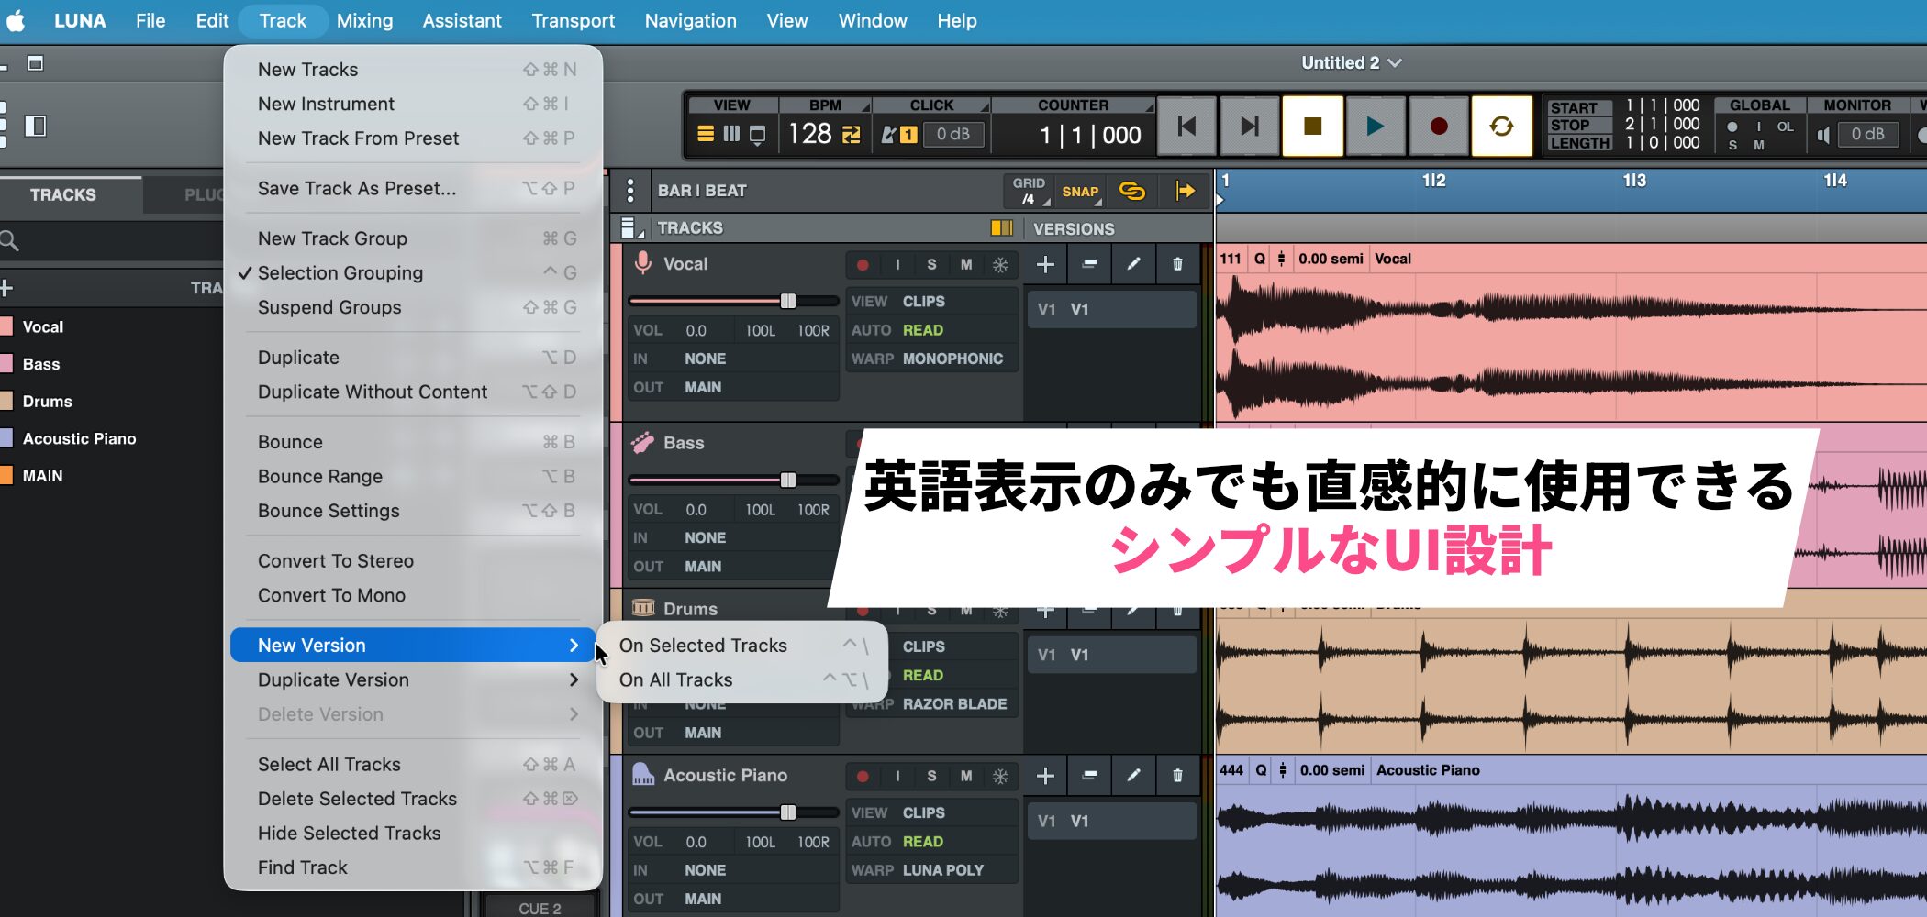
Task: Toggle the link icon next to SNAP
Action: pos(1132,191)
